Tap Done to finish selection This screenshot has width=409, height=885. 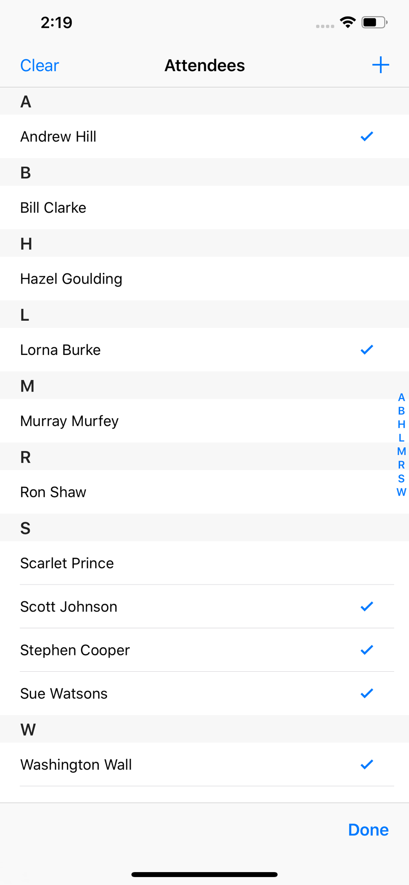click(368, 830)
